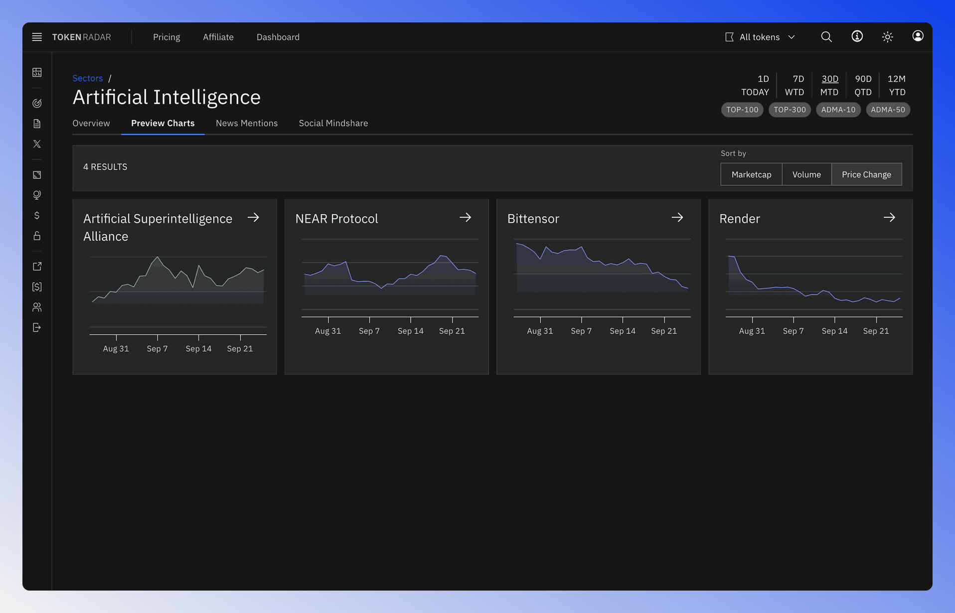Open the globe sidebar icon
This screenshot has width=955, height=613.
pyautogui.click(x=37, y=195)
